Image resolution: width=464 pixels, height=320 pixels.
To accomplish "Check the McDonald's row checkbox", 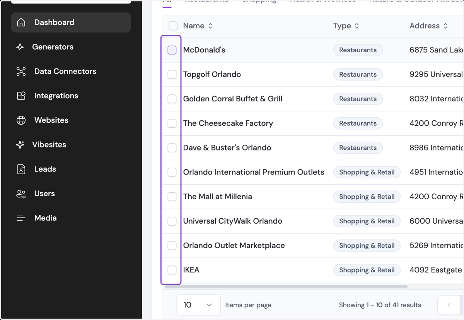I will [x=172, y=50].
